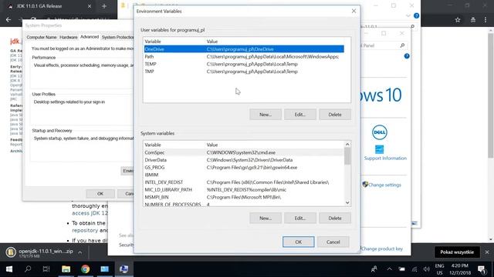Select OneDrive user variable row

point(244,49)
